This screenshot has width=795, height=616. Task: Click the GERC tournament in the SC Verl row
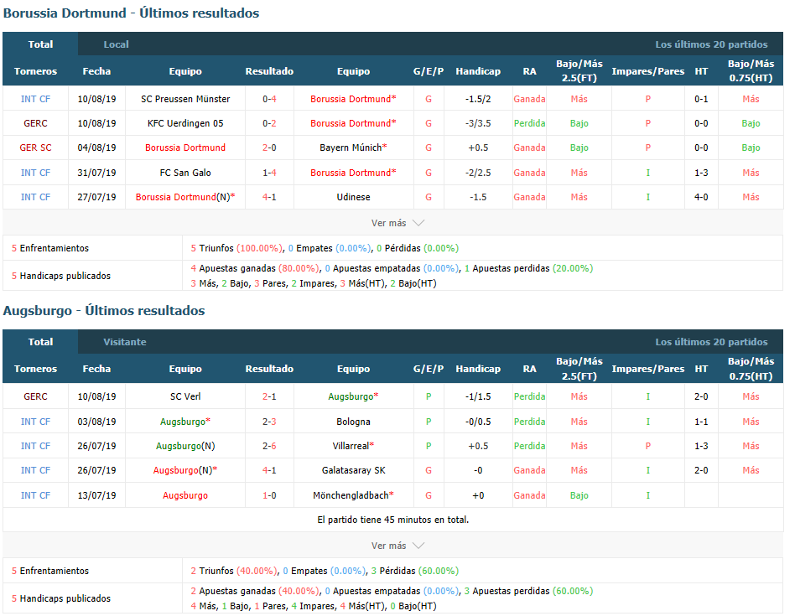click(x=35, y=396)
